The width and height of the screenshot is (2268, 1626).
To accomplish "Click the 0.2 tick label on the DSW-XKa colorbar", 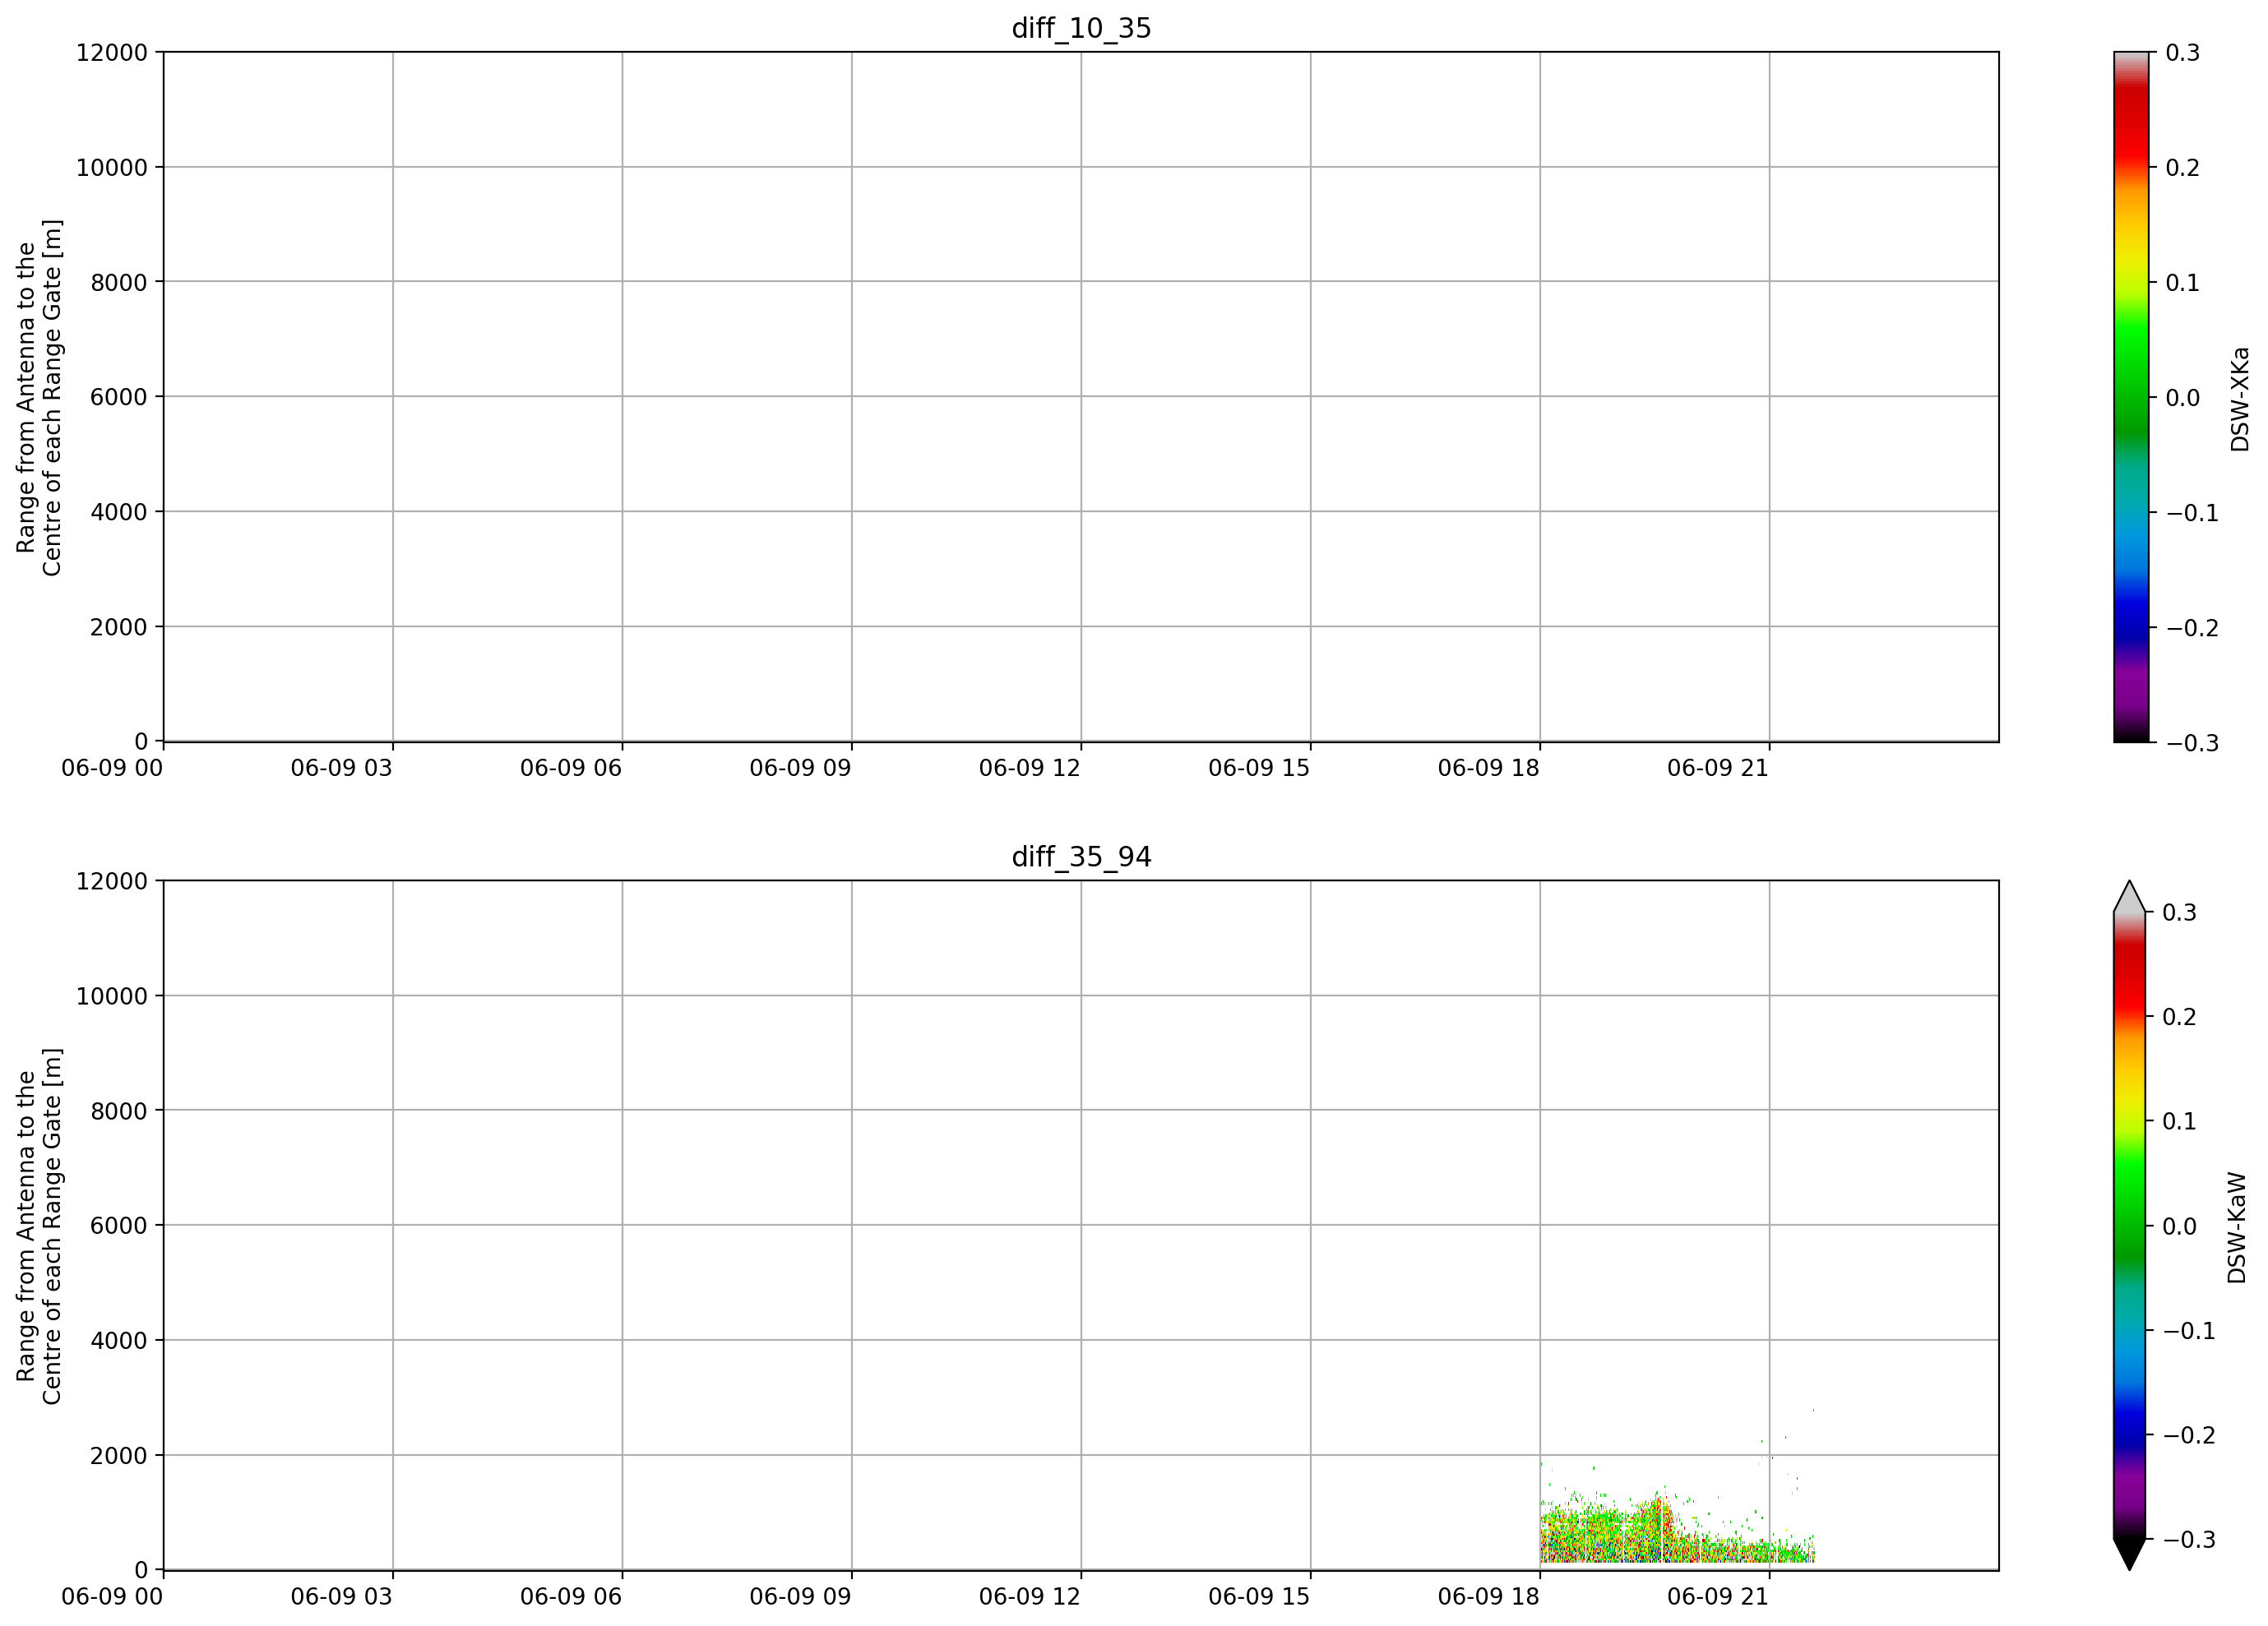I will pyautogui.click(x=2183, y=168).
